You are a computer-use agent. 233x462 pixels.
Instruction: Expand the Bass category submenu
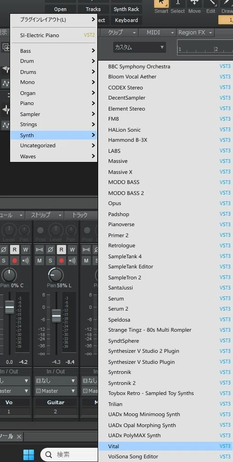coord(54,50)
